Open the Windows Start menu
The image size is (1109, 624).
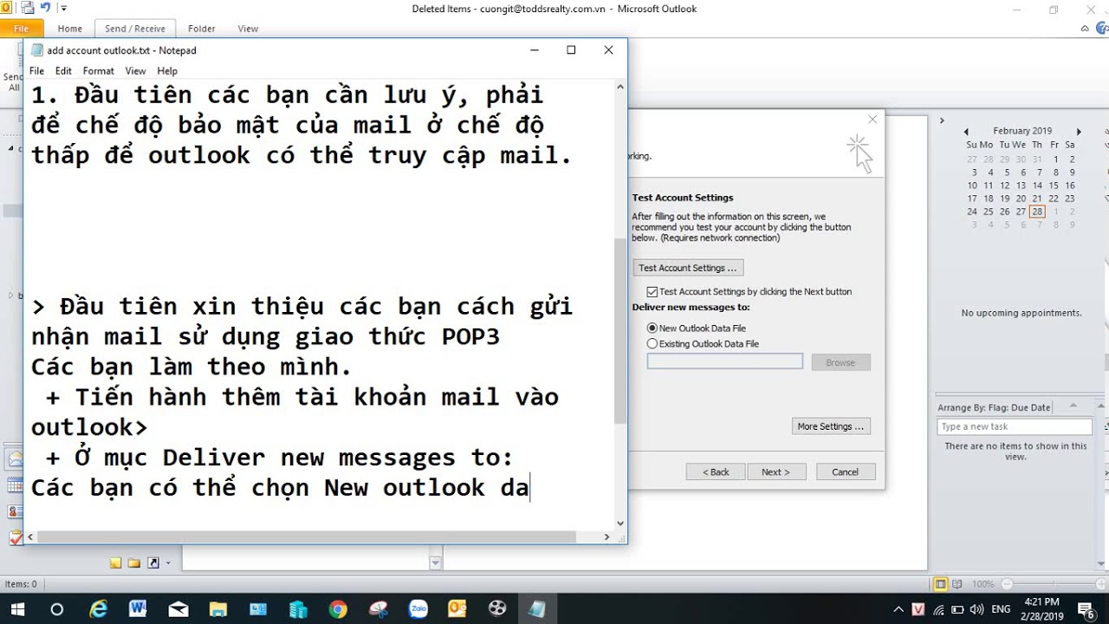point(17,608)
